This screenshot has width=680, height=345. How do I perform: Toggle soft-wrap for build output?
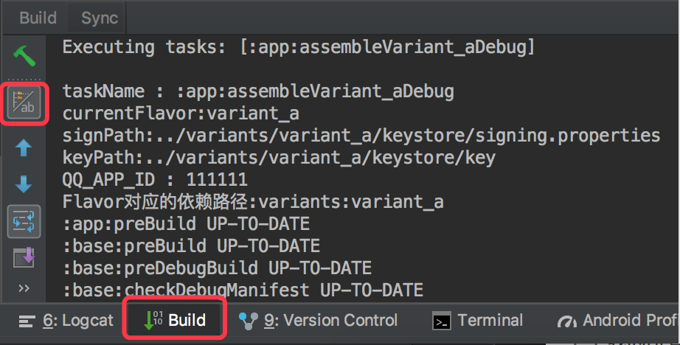point(24,221)
